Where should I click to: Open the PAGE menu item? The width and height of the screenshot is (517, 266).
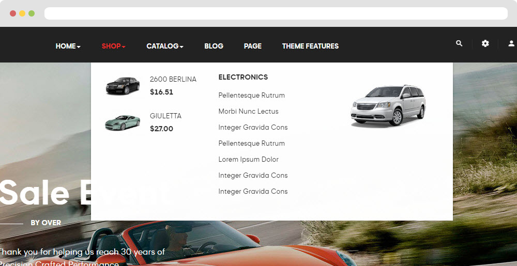click(x=253, y=46)
